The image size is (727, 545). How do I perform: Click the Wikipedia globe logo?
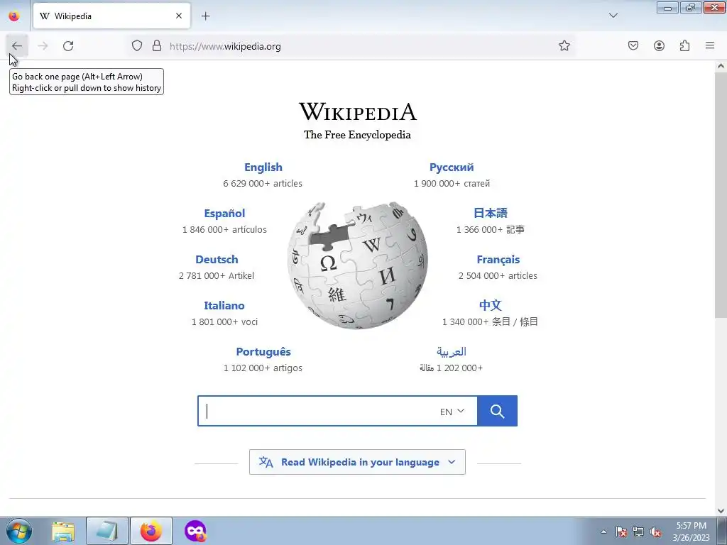[x=358, y=265]
